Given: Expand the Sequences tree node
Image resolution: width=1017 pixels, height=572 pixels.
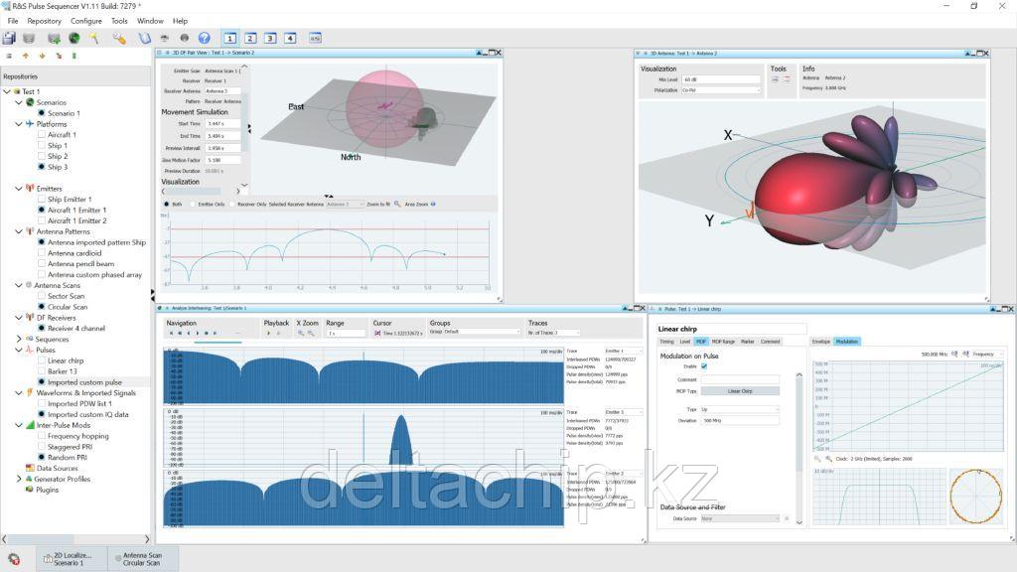Looking at the screenshot, I should click(x=19, y=340).
